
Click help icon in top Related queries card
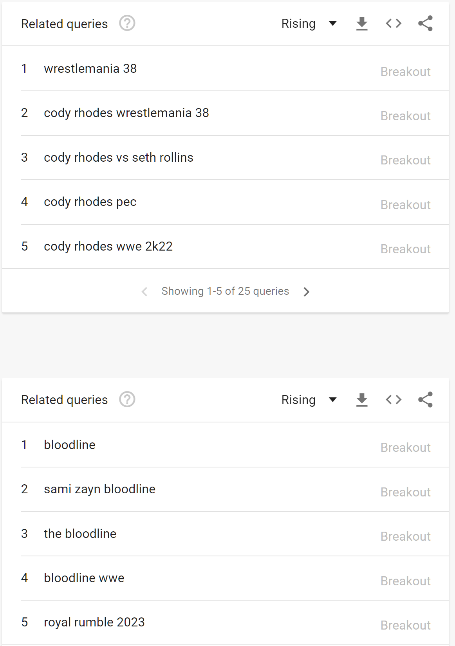click(127, 23)
